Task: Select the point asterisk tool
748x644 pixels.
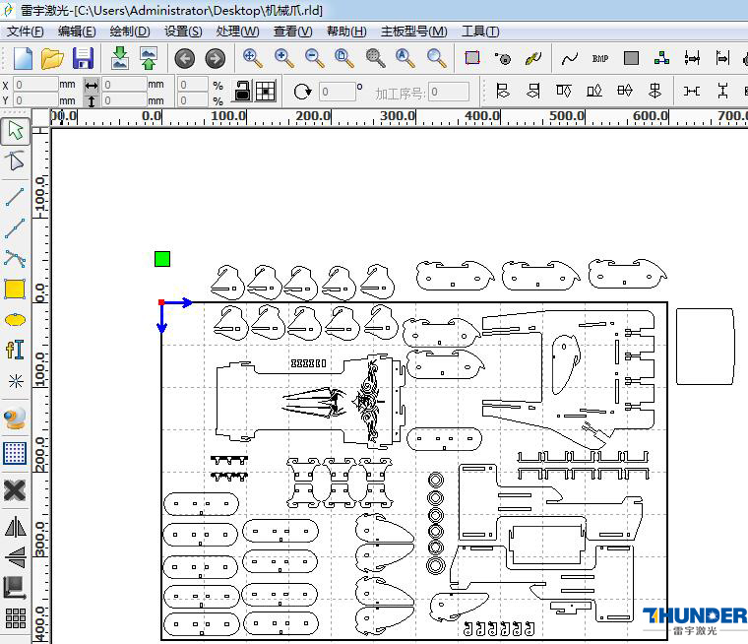Action: [x=16, y=381]
